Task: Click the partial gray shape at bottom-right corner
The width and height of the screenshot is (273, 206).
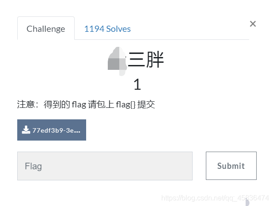Action: [247, 203]
